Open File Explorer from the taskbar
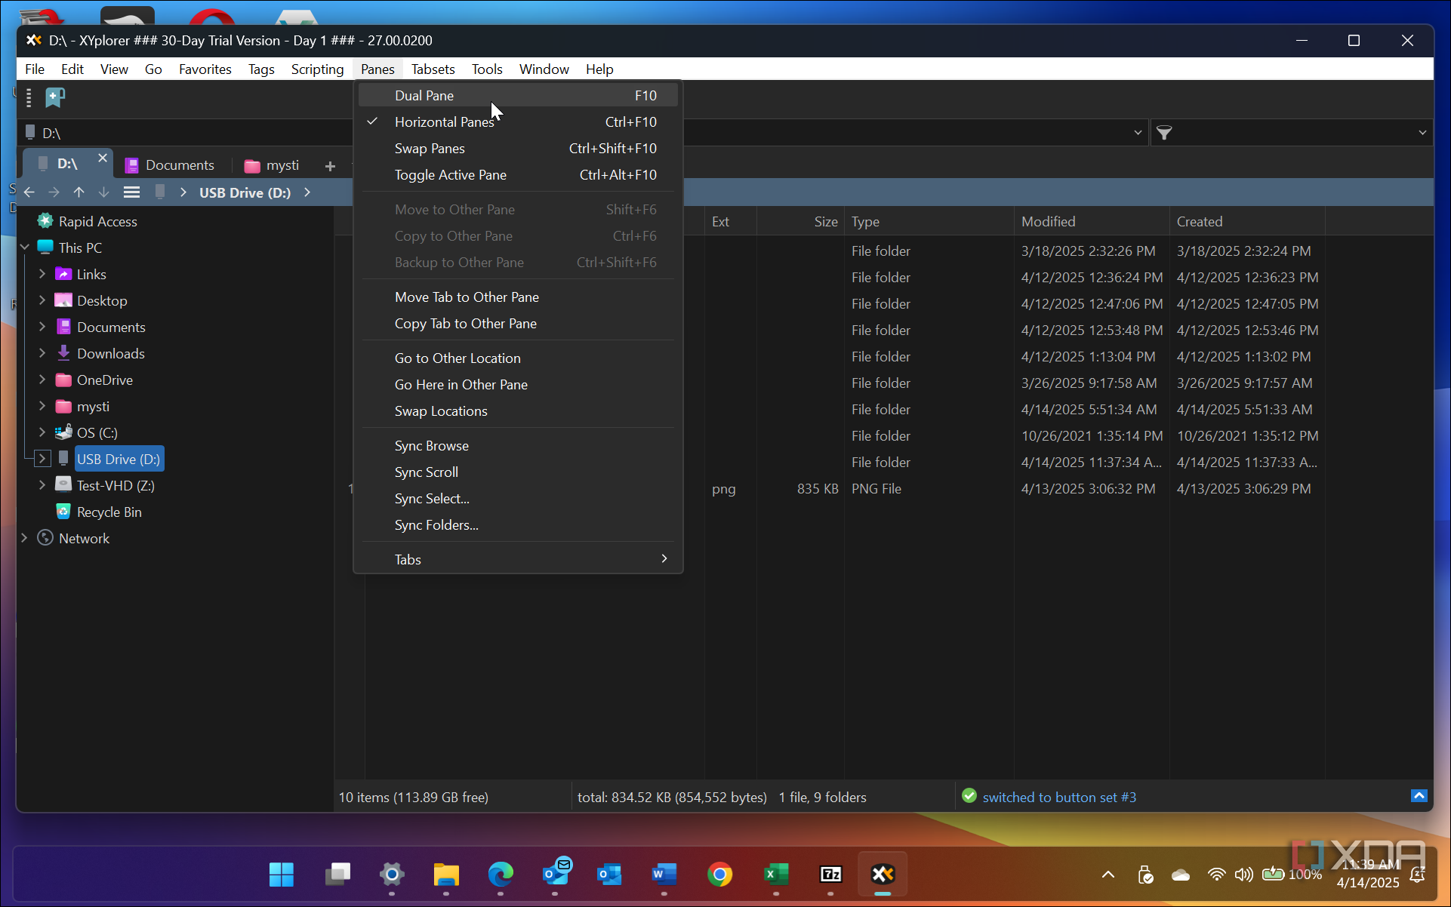 pyautogui.click(x=446, y=874)
